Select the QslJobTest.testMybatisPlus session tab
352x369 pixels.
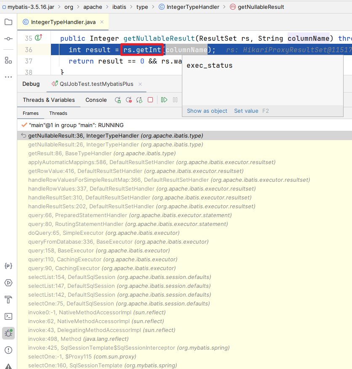tap(96, 84)
